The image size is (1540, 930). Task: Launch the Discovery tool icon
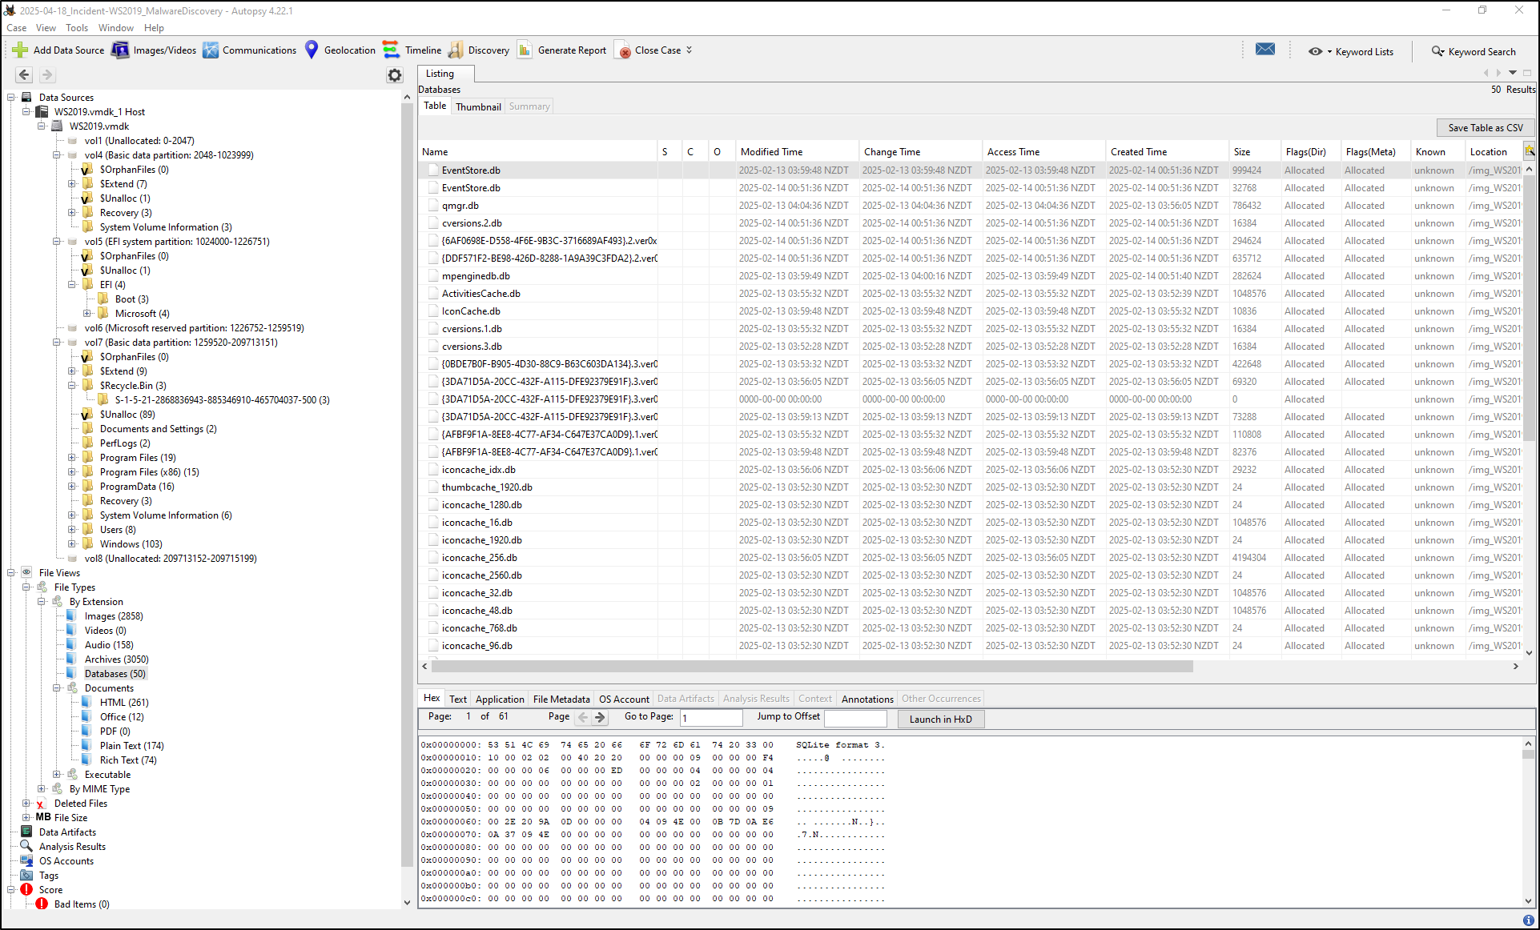click(x=456, y=50)
